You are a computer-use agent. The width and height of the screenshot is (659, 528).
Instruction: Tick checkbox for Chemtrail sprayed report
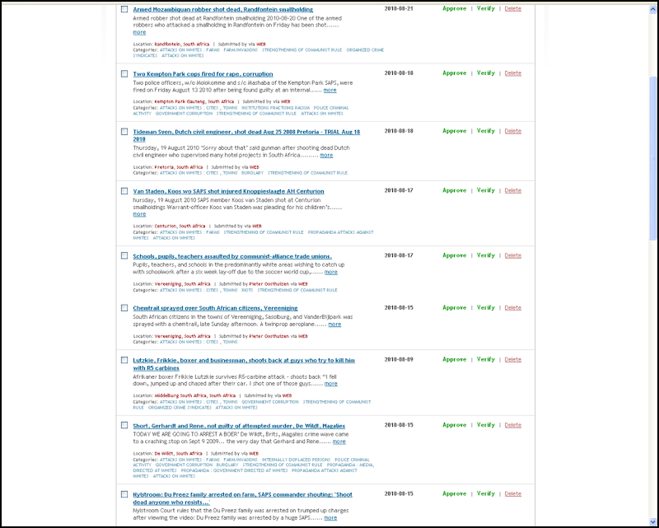click(124, 308)
